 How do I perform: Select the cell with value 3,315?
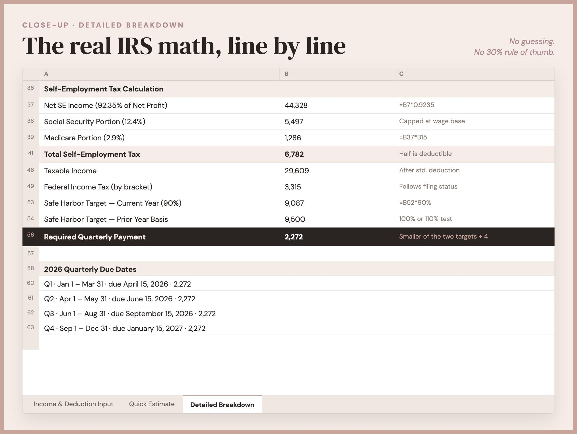pos(337,187)
